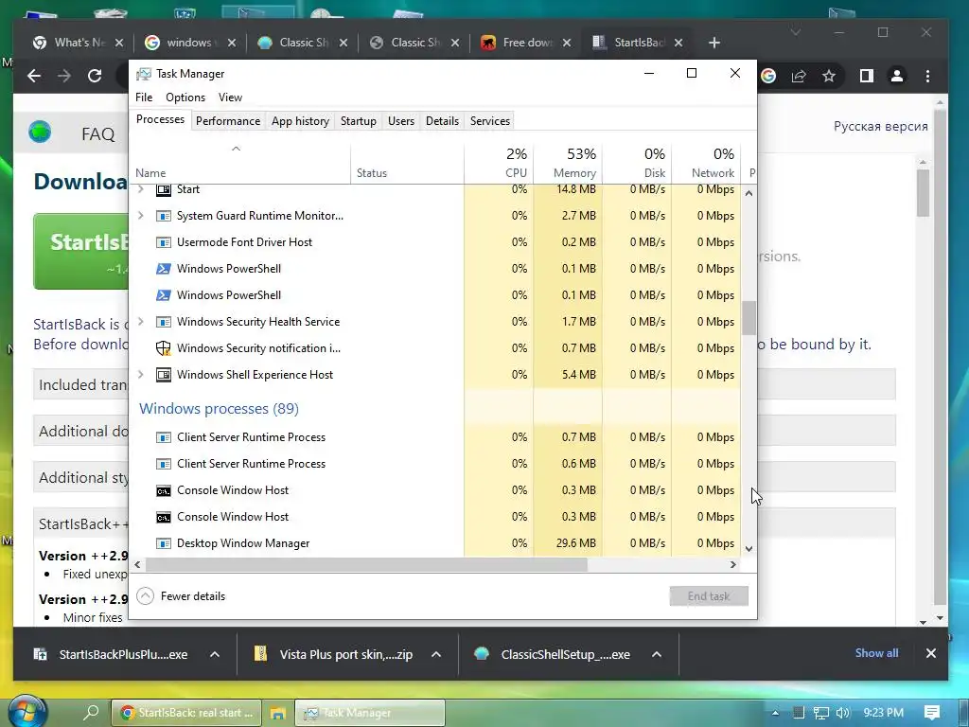Switch to the Startup tab
Screen dimensions: 969x727
(x=359, y=121)
